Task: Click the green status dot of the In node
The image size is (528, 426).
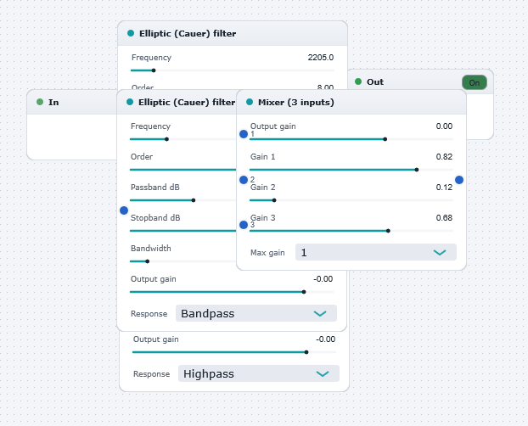Action: click(x=40, y=102)
